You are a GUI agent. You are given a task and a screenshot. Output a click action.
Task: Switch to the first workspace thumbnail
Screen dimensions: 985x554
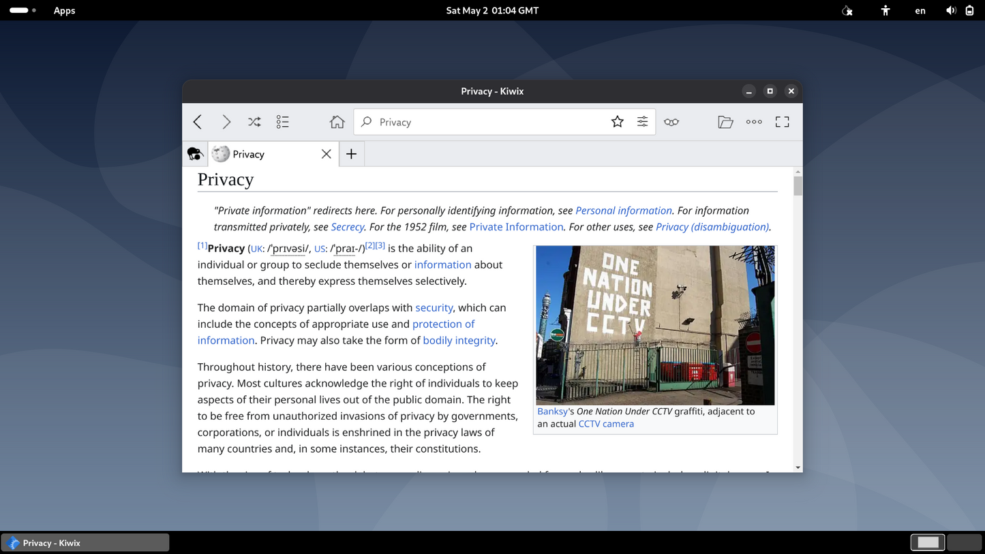(928, 542)
